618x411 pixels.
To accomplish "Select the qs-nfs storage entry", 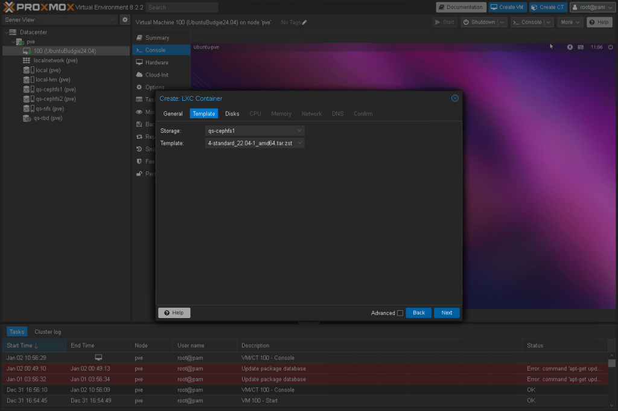I will [49, 109].
